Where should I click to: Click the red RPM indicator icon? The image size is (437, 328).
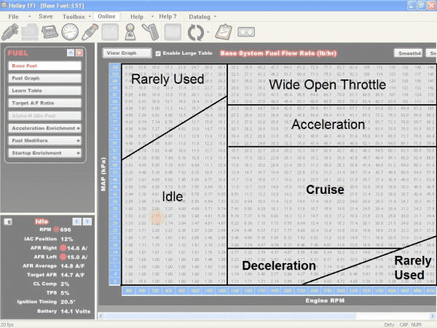click(56, 230)
